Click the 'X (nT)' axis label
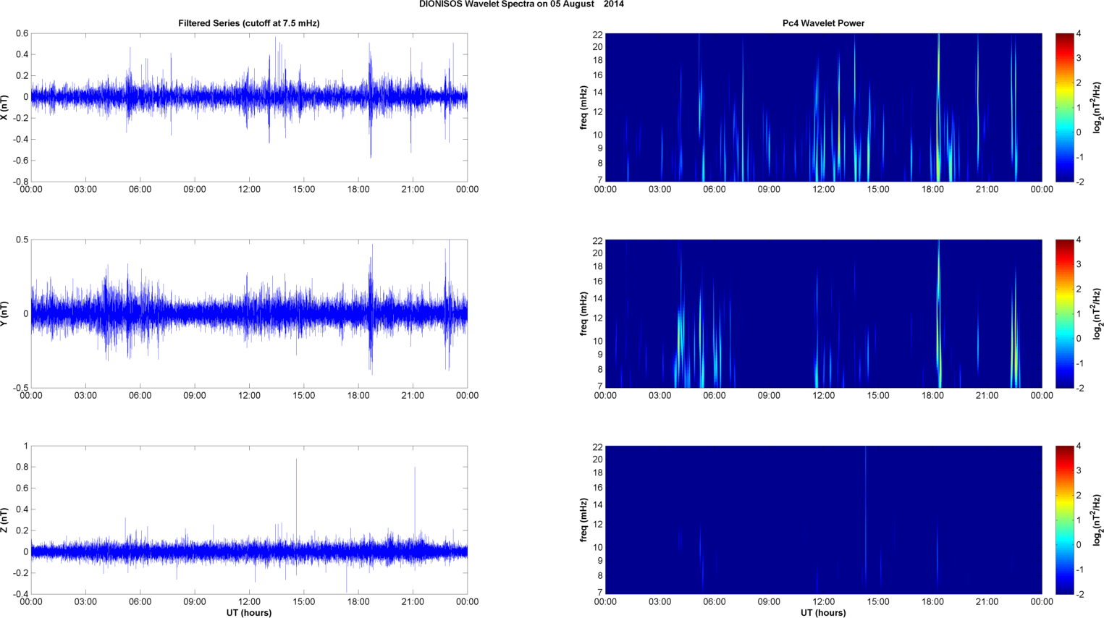This screenshot has width=1104, height=618. tap(4, 107)
